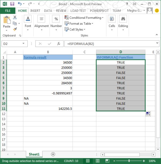Select cell with value -0.989992497
Screen dimensions: 161x164
pos(48,93)
